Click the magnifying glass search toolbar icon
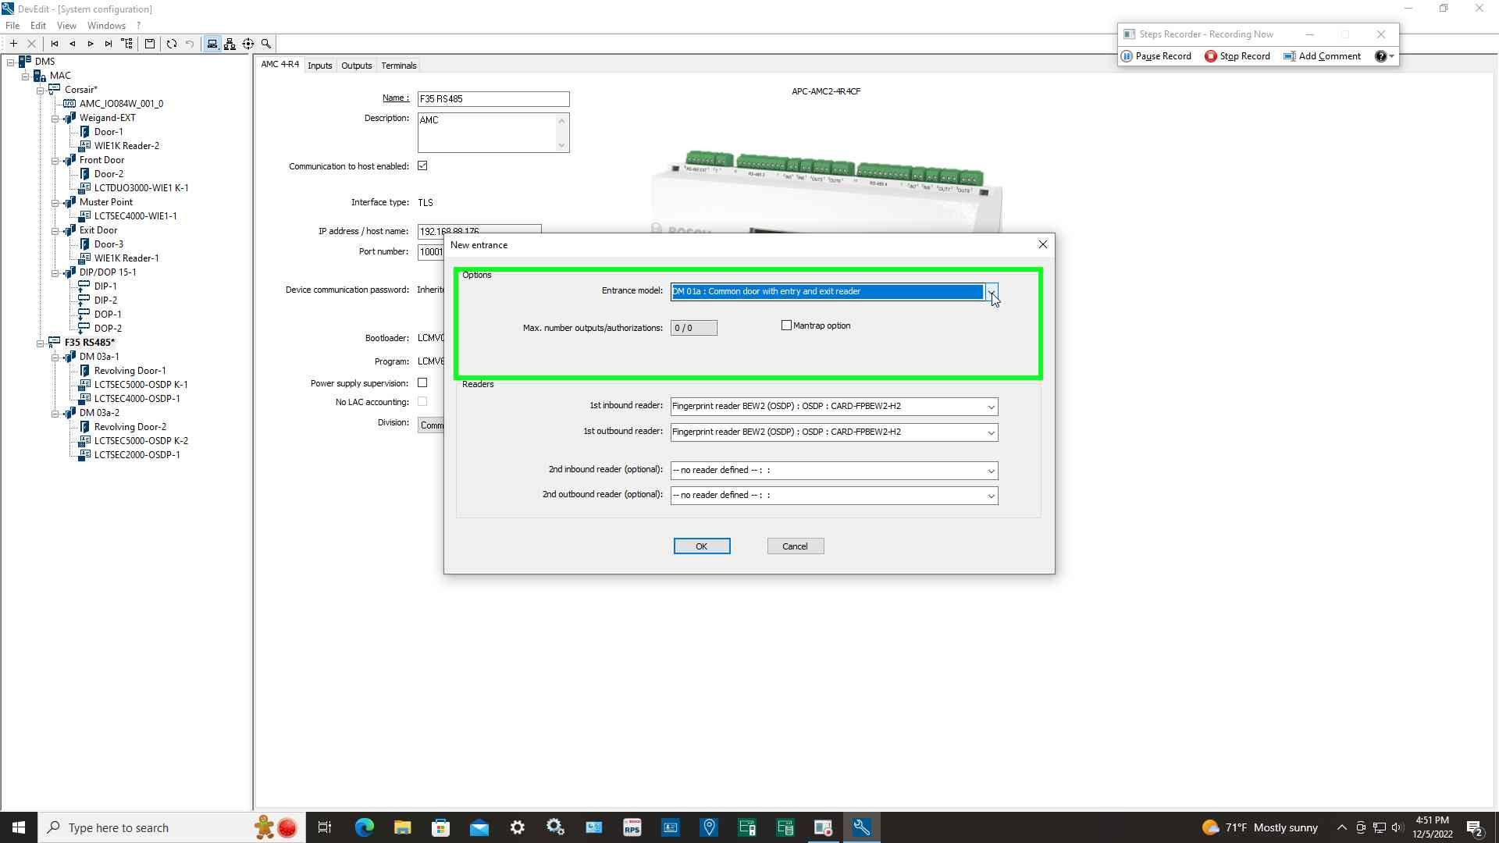Image resolution: width=1499 pixels, height=843 pixels. pyautogui.click(x=266, y=44)
